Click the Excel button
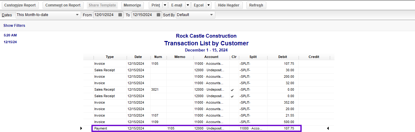Screen dimensions: 415x132 [x=199, y=5]
